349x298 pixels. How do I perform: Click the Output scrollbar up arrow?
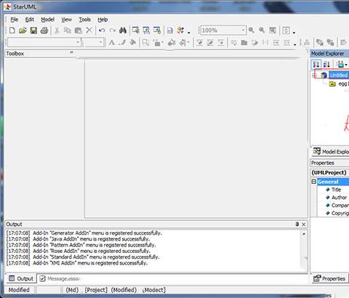click(x=304, y=234)
